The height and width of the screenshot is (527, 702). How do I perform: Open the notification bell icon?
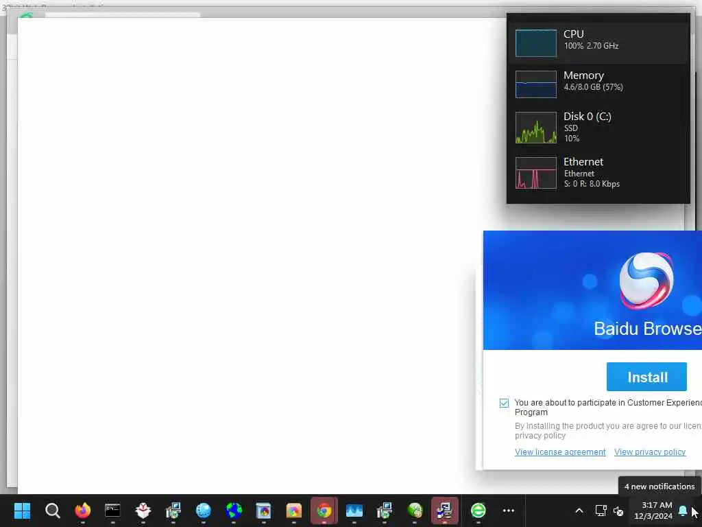683,511
